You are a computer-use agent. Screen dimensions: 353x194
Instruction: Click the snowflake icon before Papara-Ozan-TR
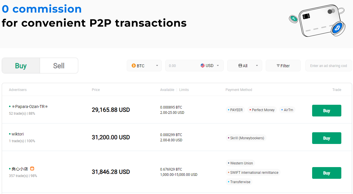tap(13, 107)
